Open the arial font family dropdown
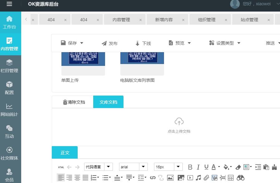 [133, 167]
